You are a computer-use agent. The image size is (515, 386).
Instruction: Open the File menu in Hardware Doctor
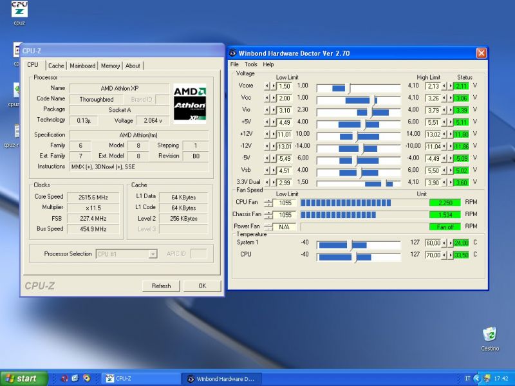(x=234, y=64)
